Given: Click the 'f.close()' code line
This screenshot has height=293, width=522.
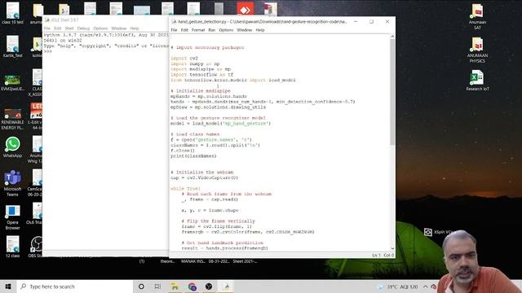Looking at the screenshot, I should click(183, 151).
